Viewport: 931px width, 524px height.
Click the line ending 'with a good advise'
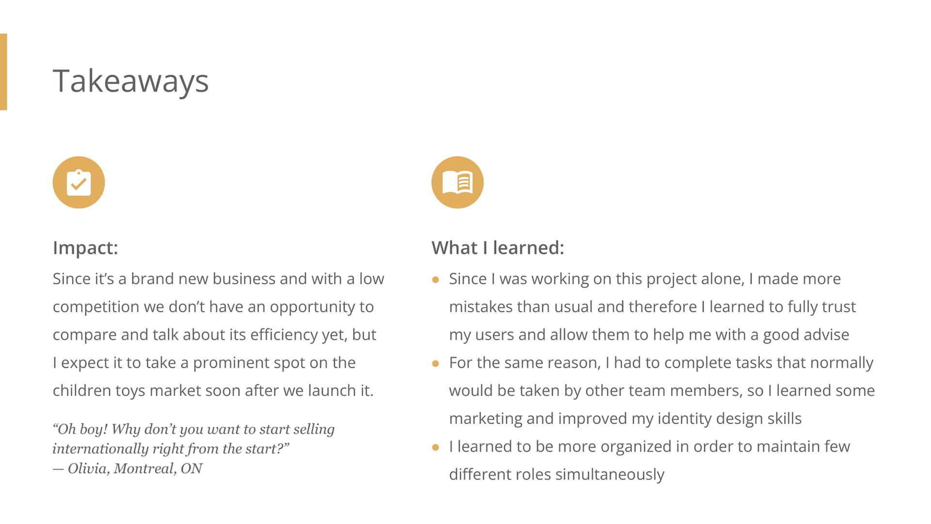tap(649, 335)
